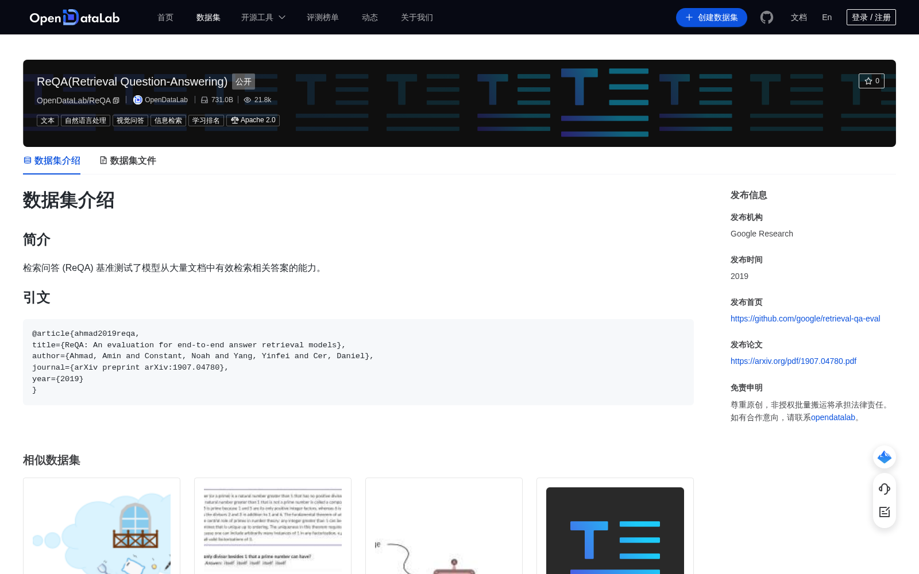
Task: Copy the OpenDataLab/ReQA path icon
Action: pyautogui.click(x=116, y=100)
